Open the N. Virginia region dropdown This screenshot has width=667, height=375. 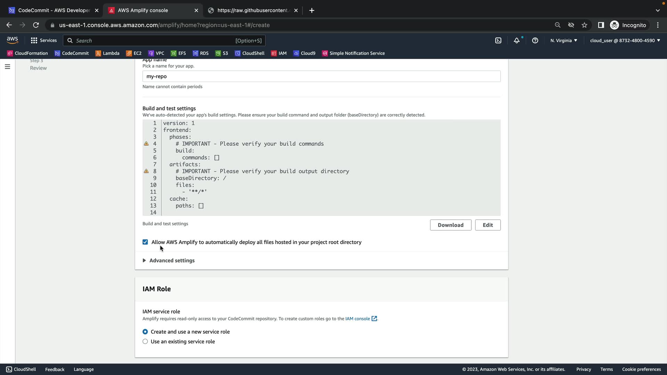coord(563,41)
